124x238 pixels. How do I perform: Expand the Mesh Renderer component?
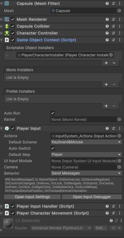(x=2, y=19)
